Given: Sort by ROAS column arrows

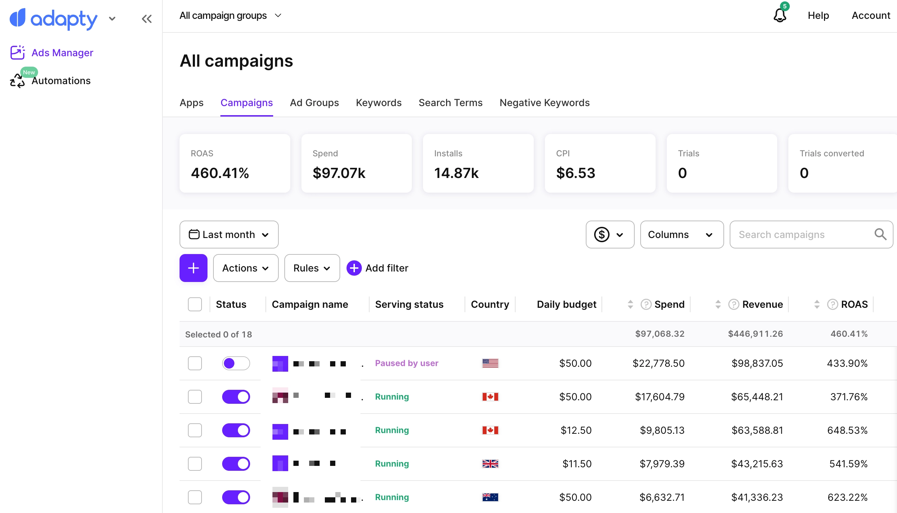Looking at the screenshot, I should pyautogui.click(x=817, y=304).
